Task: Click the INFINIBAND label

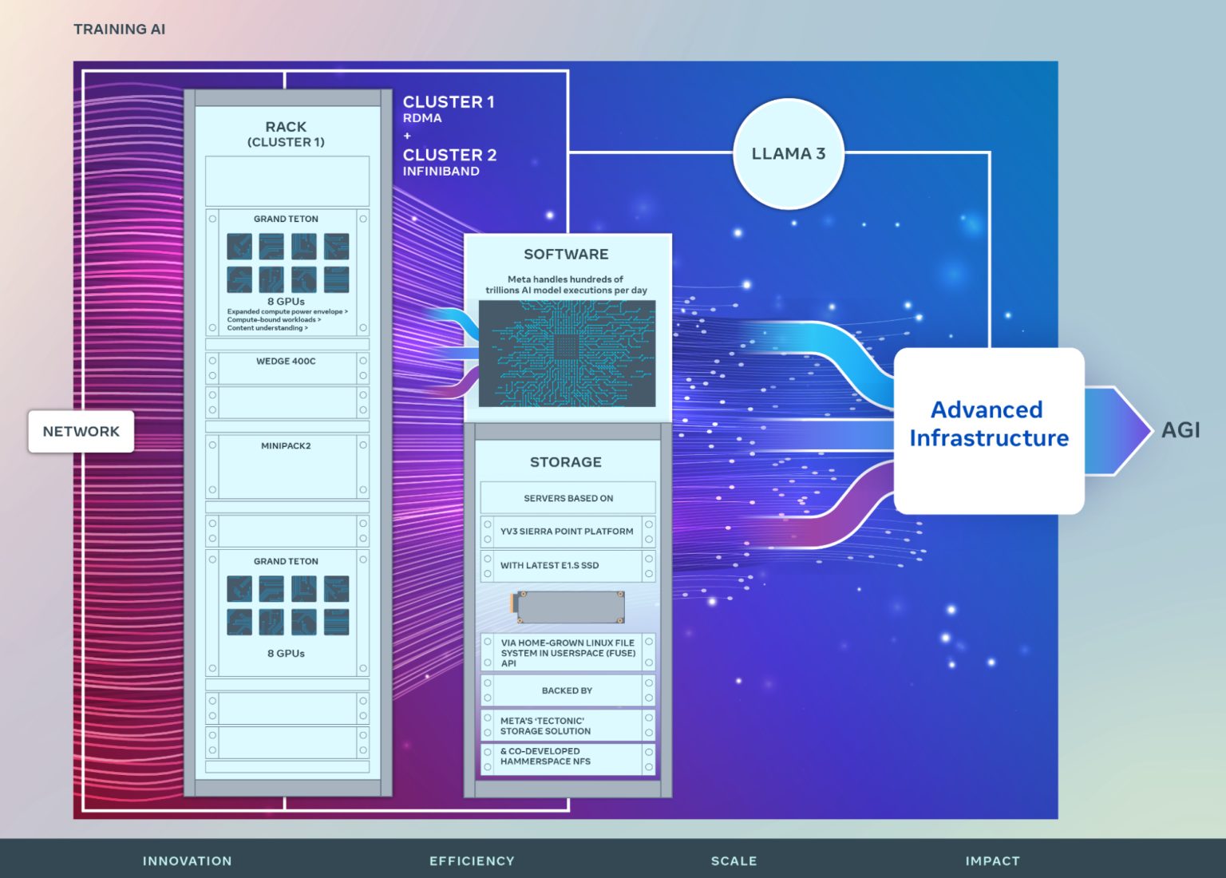Action: point(441,172)
